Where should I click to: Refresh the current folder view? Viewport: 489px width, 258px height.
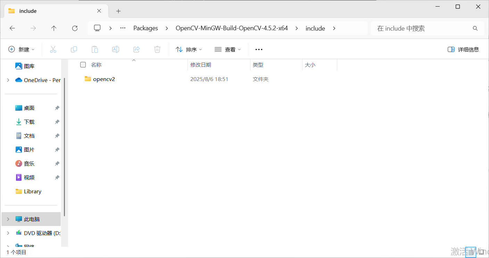[x=74, y=28]
